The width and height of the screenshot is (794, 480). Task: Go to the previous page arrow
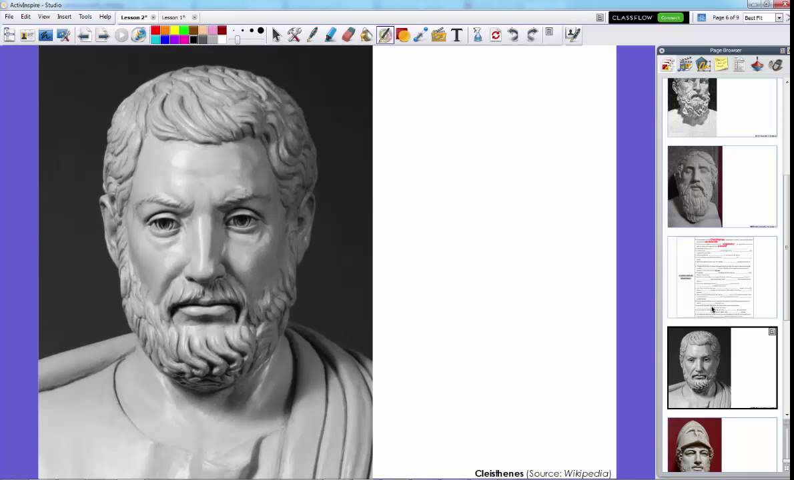coord(84,35)
